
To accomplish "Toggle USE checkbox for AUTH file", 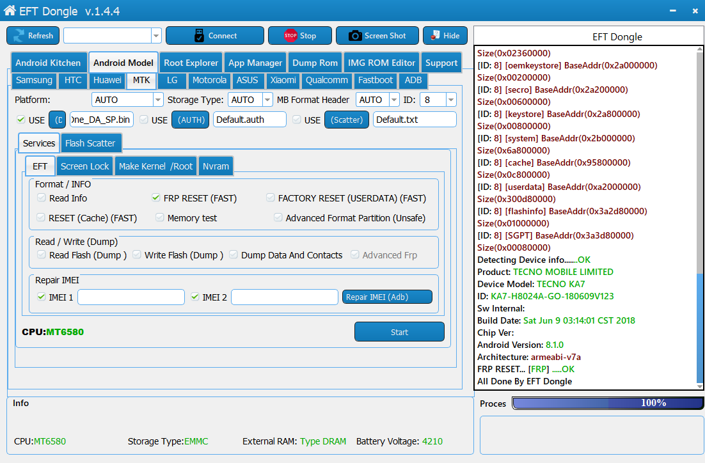I will [144, 120].
